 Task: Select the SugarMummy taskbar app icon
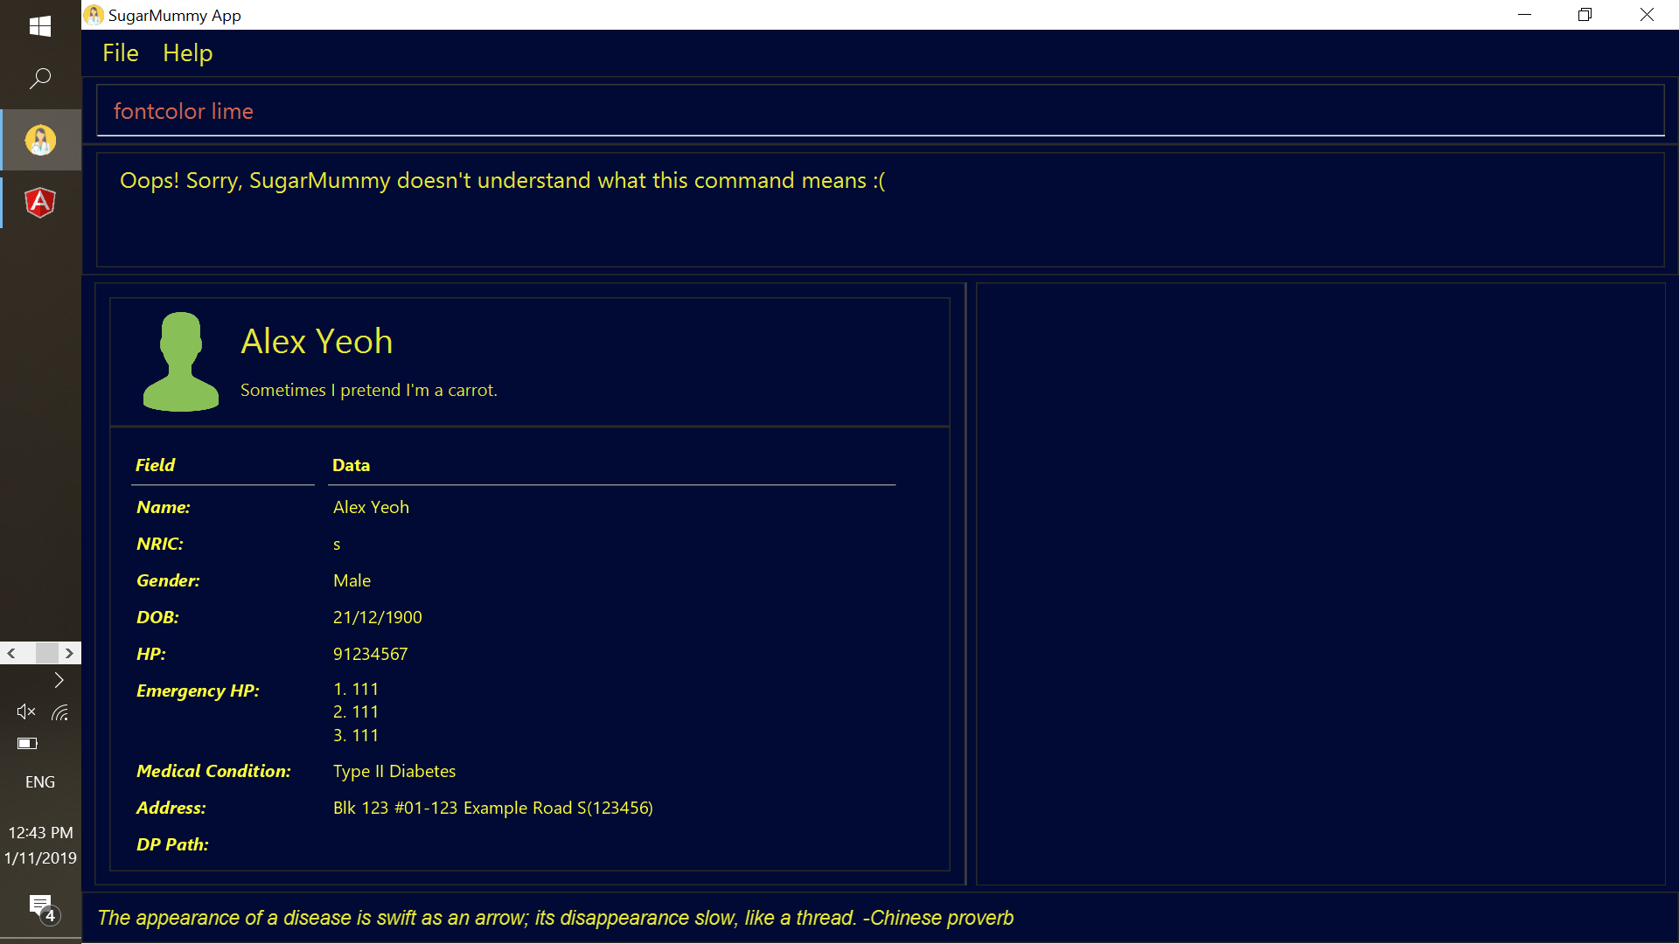(40, 140)
